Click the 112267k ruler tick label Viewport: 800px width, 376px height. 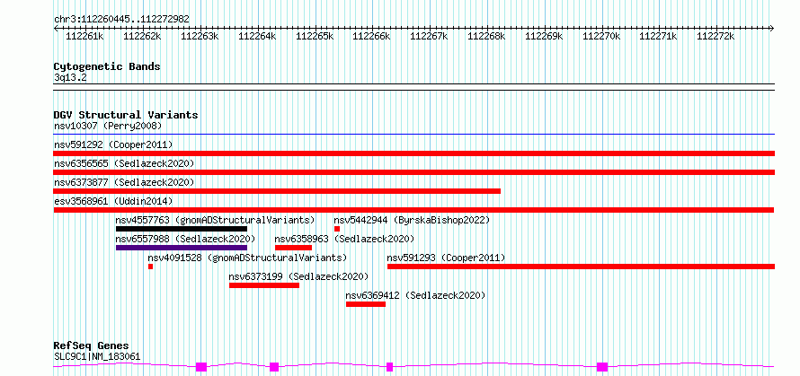tap(429, 36)
